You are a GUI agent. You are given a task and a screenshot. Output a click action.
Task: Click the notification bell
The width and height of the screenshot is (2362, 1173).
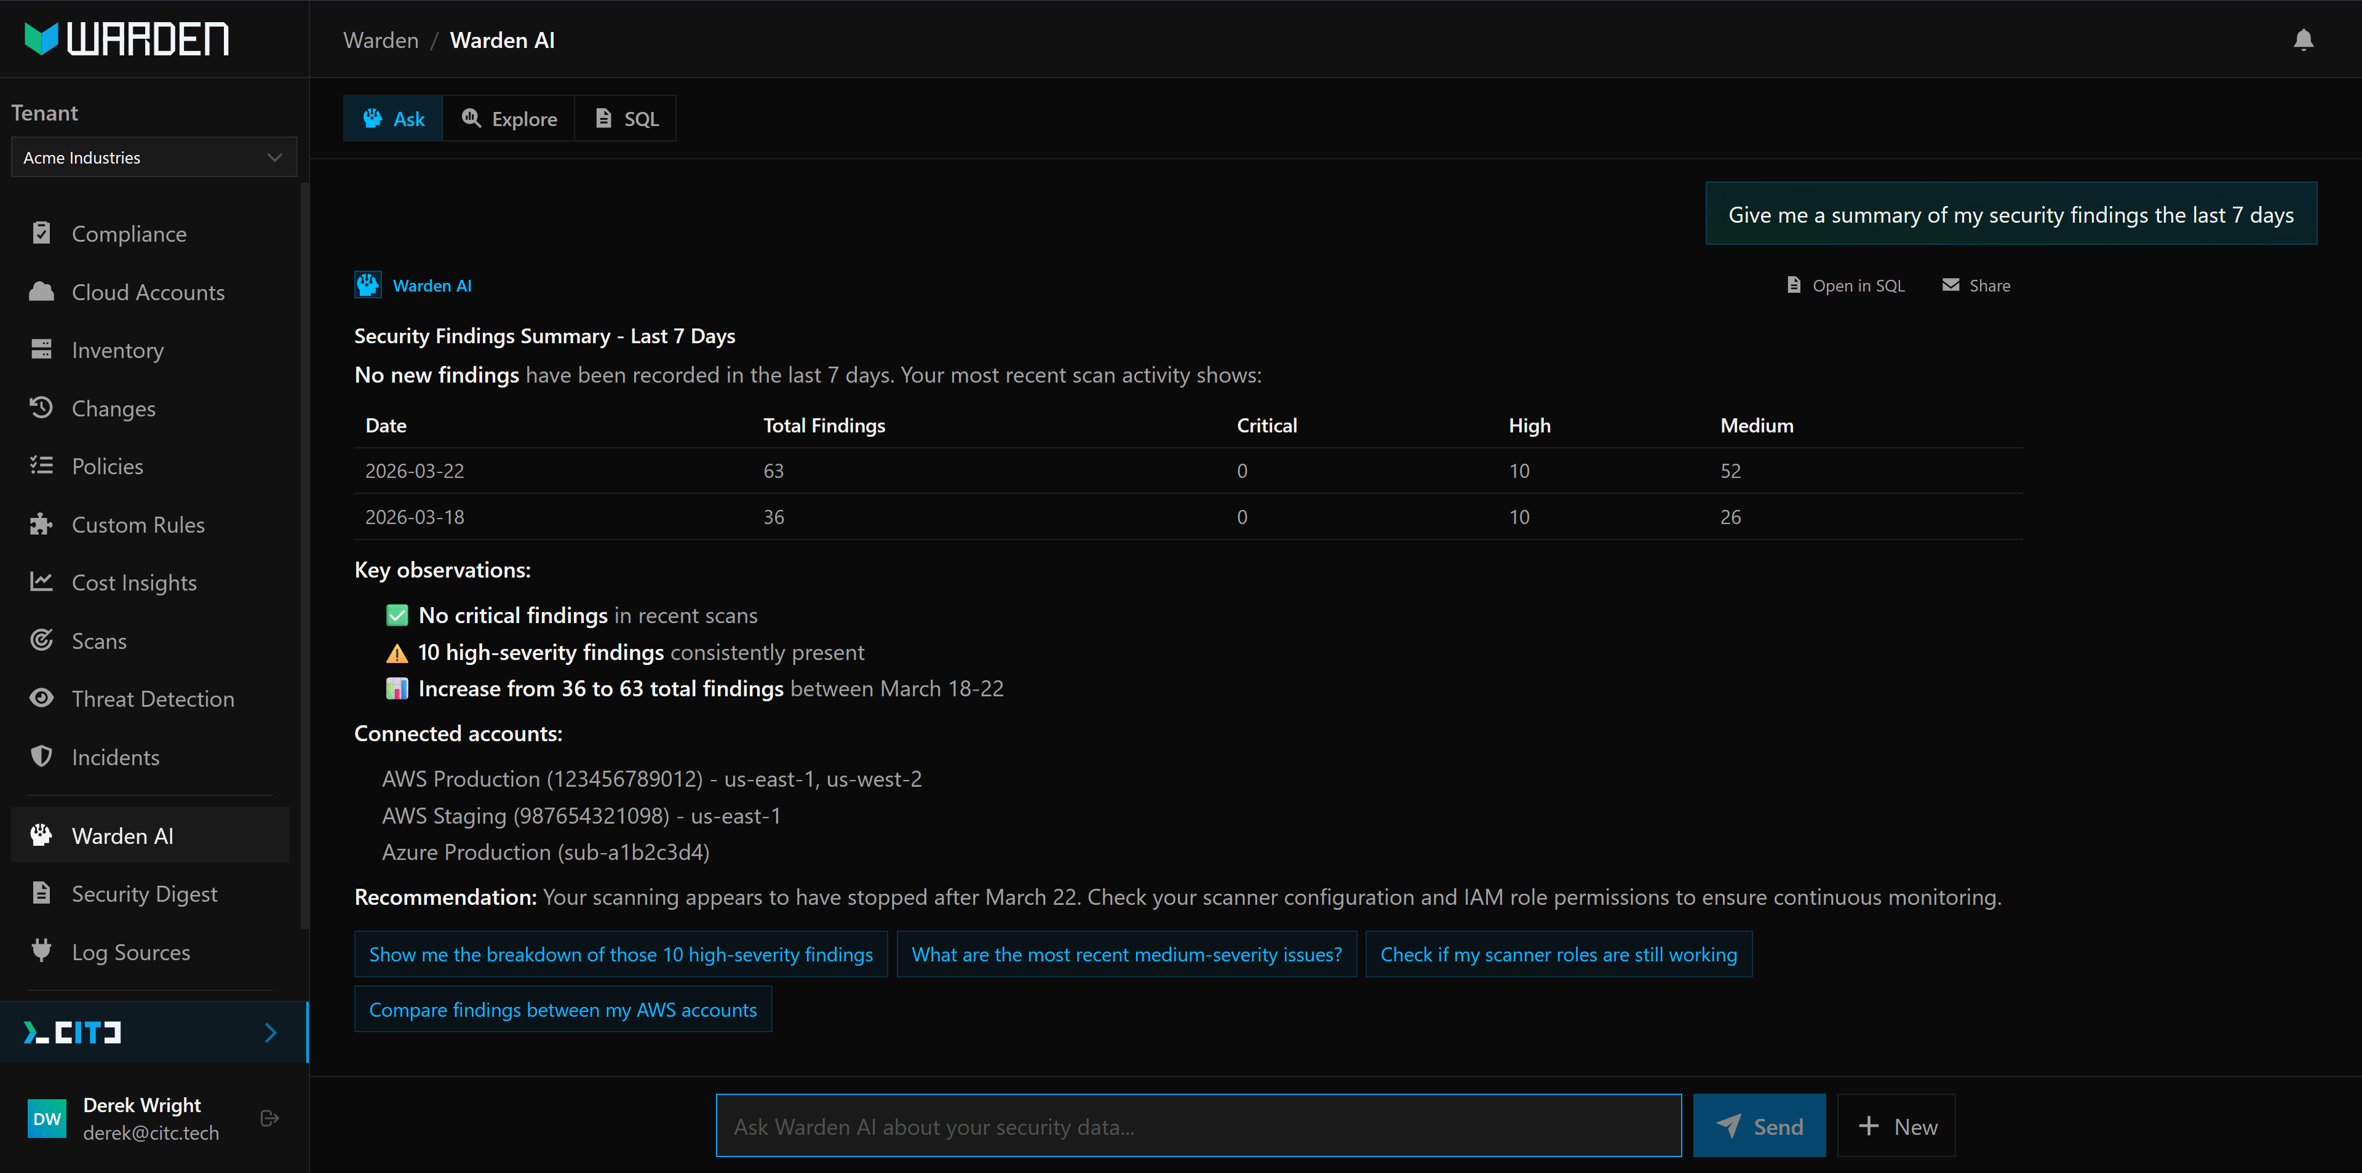point(2304,39)
